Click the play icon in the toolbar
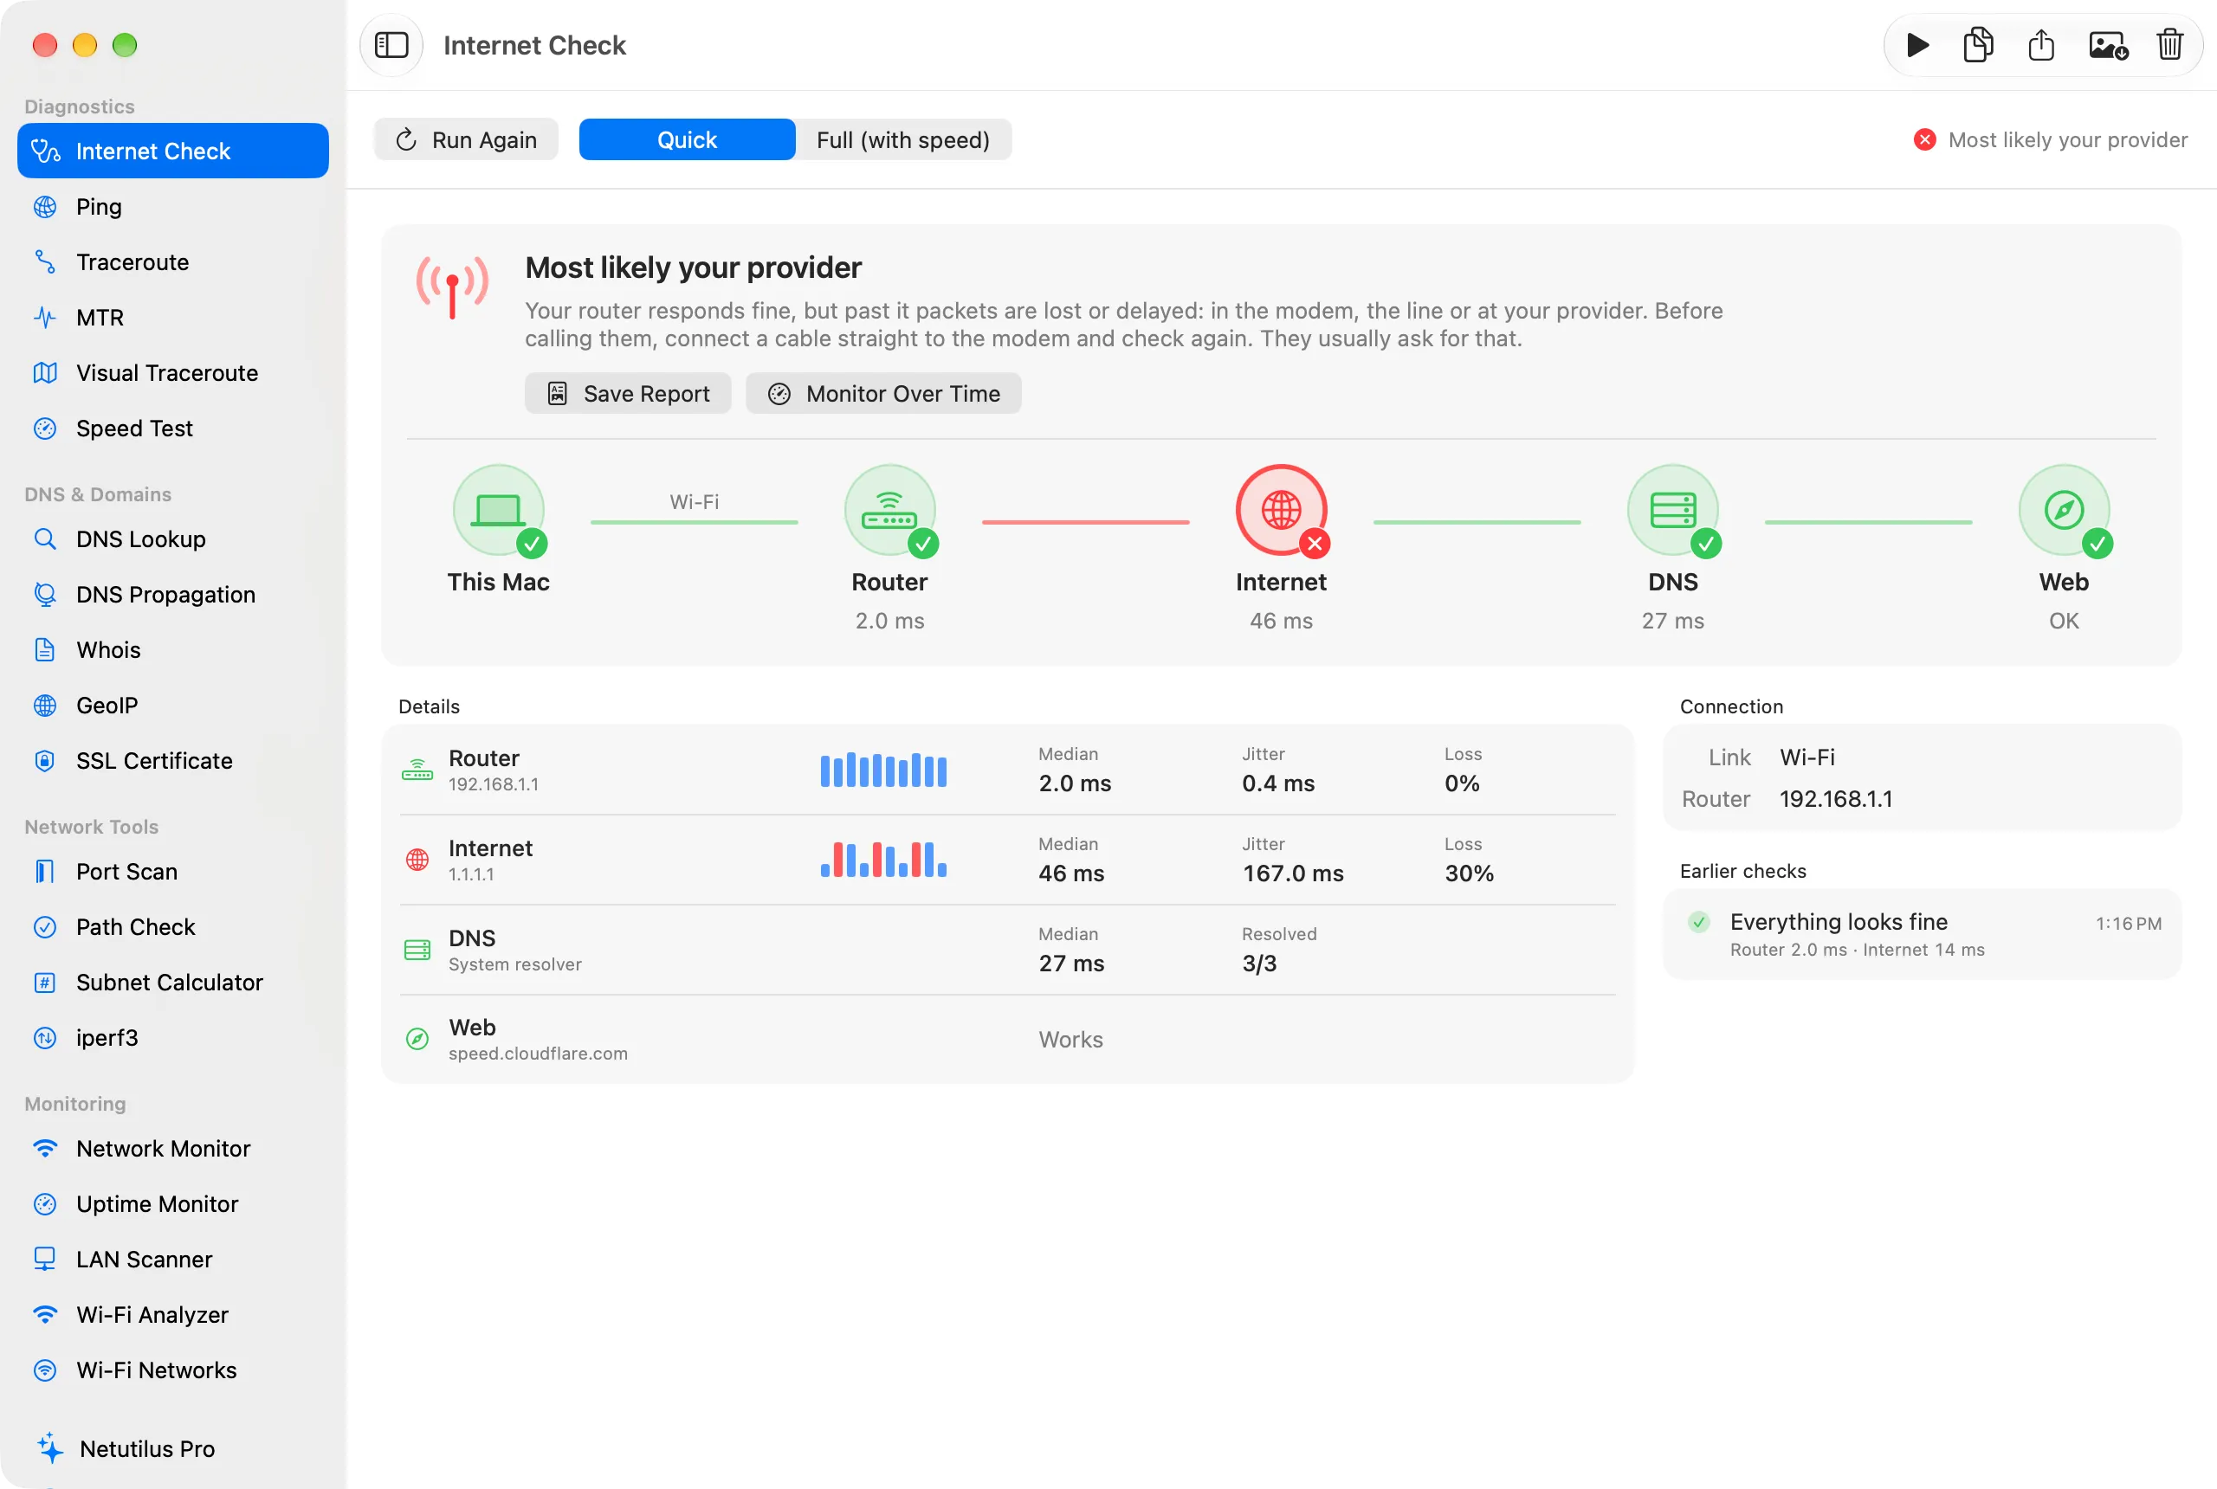The image size is (2217, 1489). (x=1916, y=45)
